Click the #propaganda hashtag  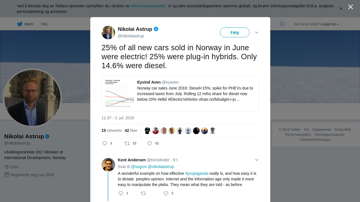197,173
